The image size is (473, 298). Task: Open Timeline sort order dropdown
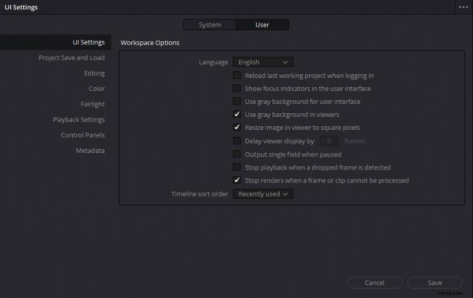(263, 194)
